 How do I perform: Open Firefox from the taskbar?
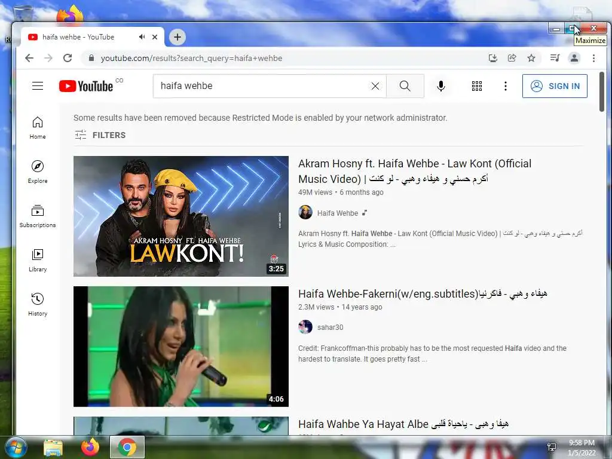[90, 447]
